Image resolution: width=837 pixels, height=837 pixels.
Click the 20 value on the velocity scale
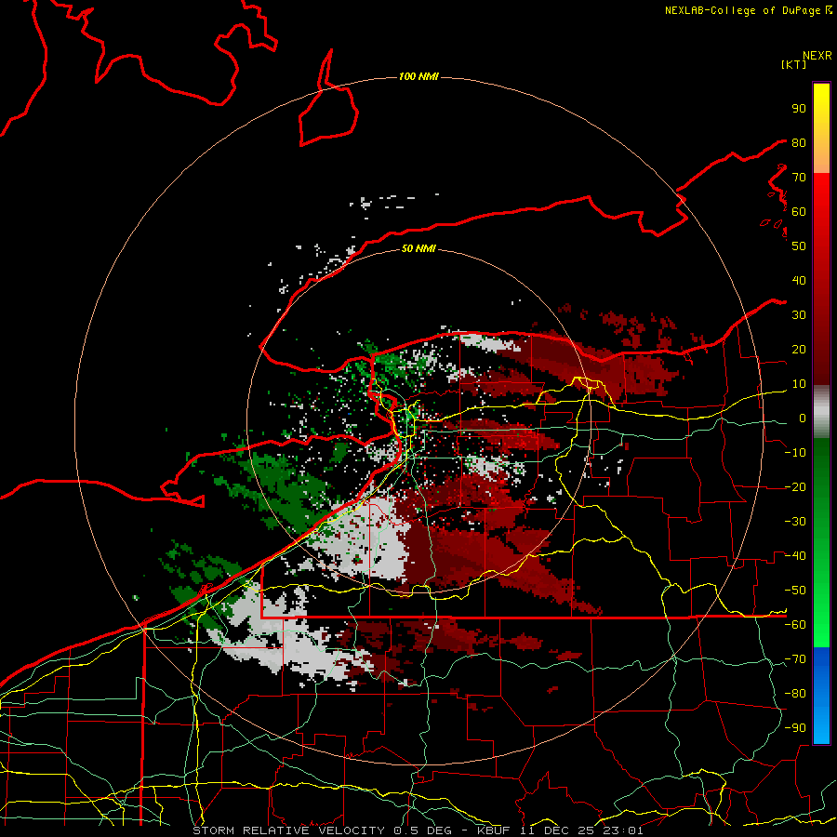[x=799, y=349]
